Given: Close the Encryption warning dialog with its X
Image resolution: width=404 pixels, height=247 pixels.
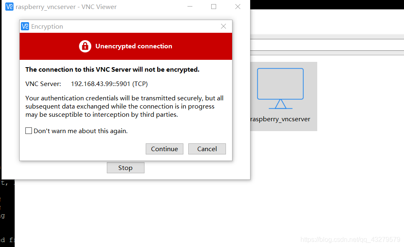Looking at the screenshot, I should [223, 26].
